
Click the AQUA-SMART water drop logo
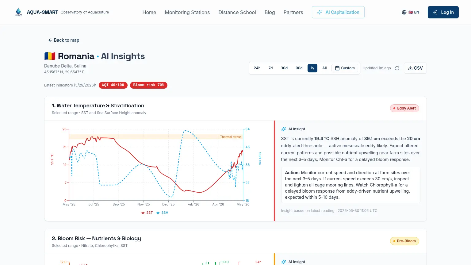click(x=18, y=12)
